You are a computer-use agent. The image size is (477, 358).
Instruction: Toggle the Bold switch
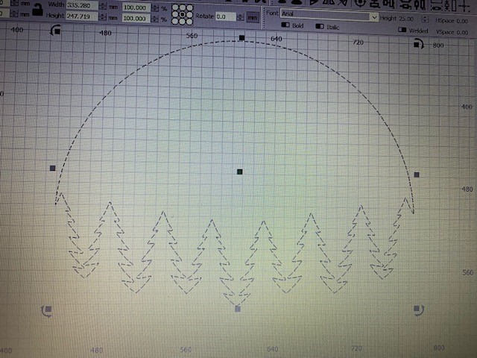point(285,25)
